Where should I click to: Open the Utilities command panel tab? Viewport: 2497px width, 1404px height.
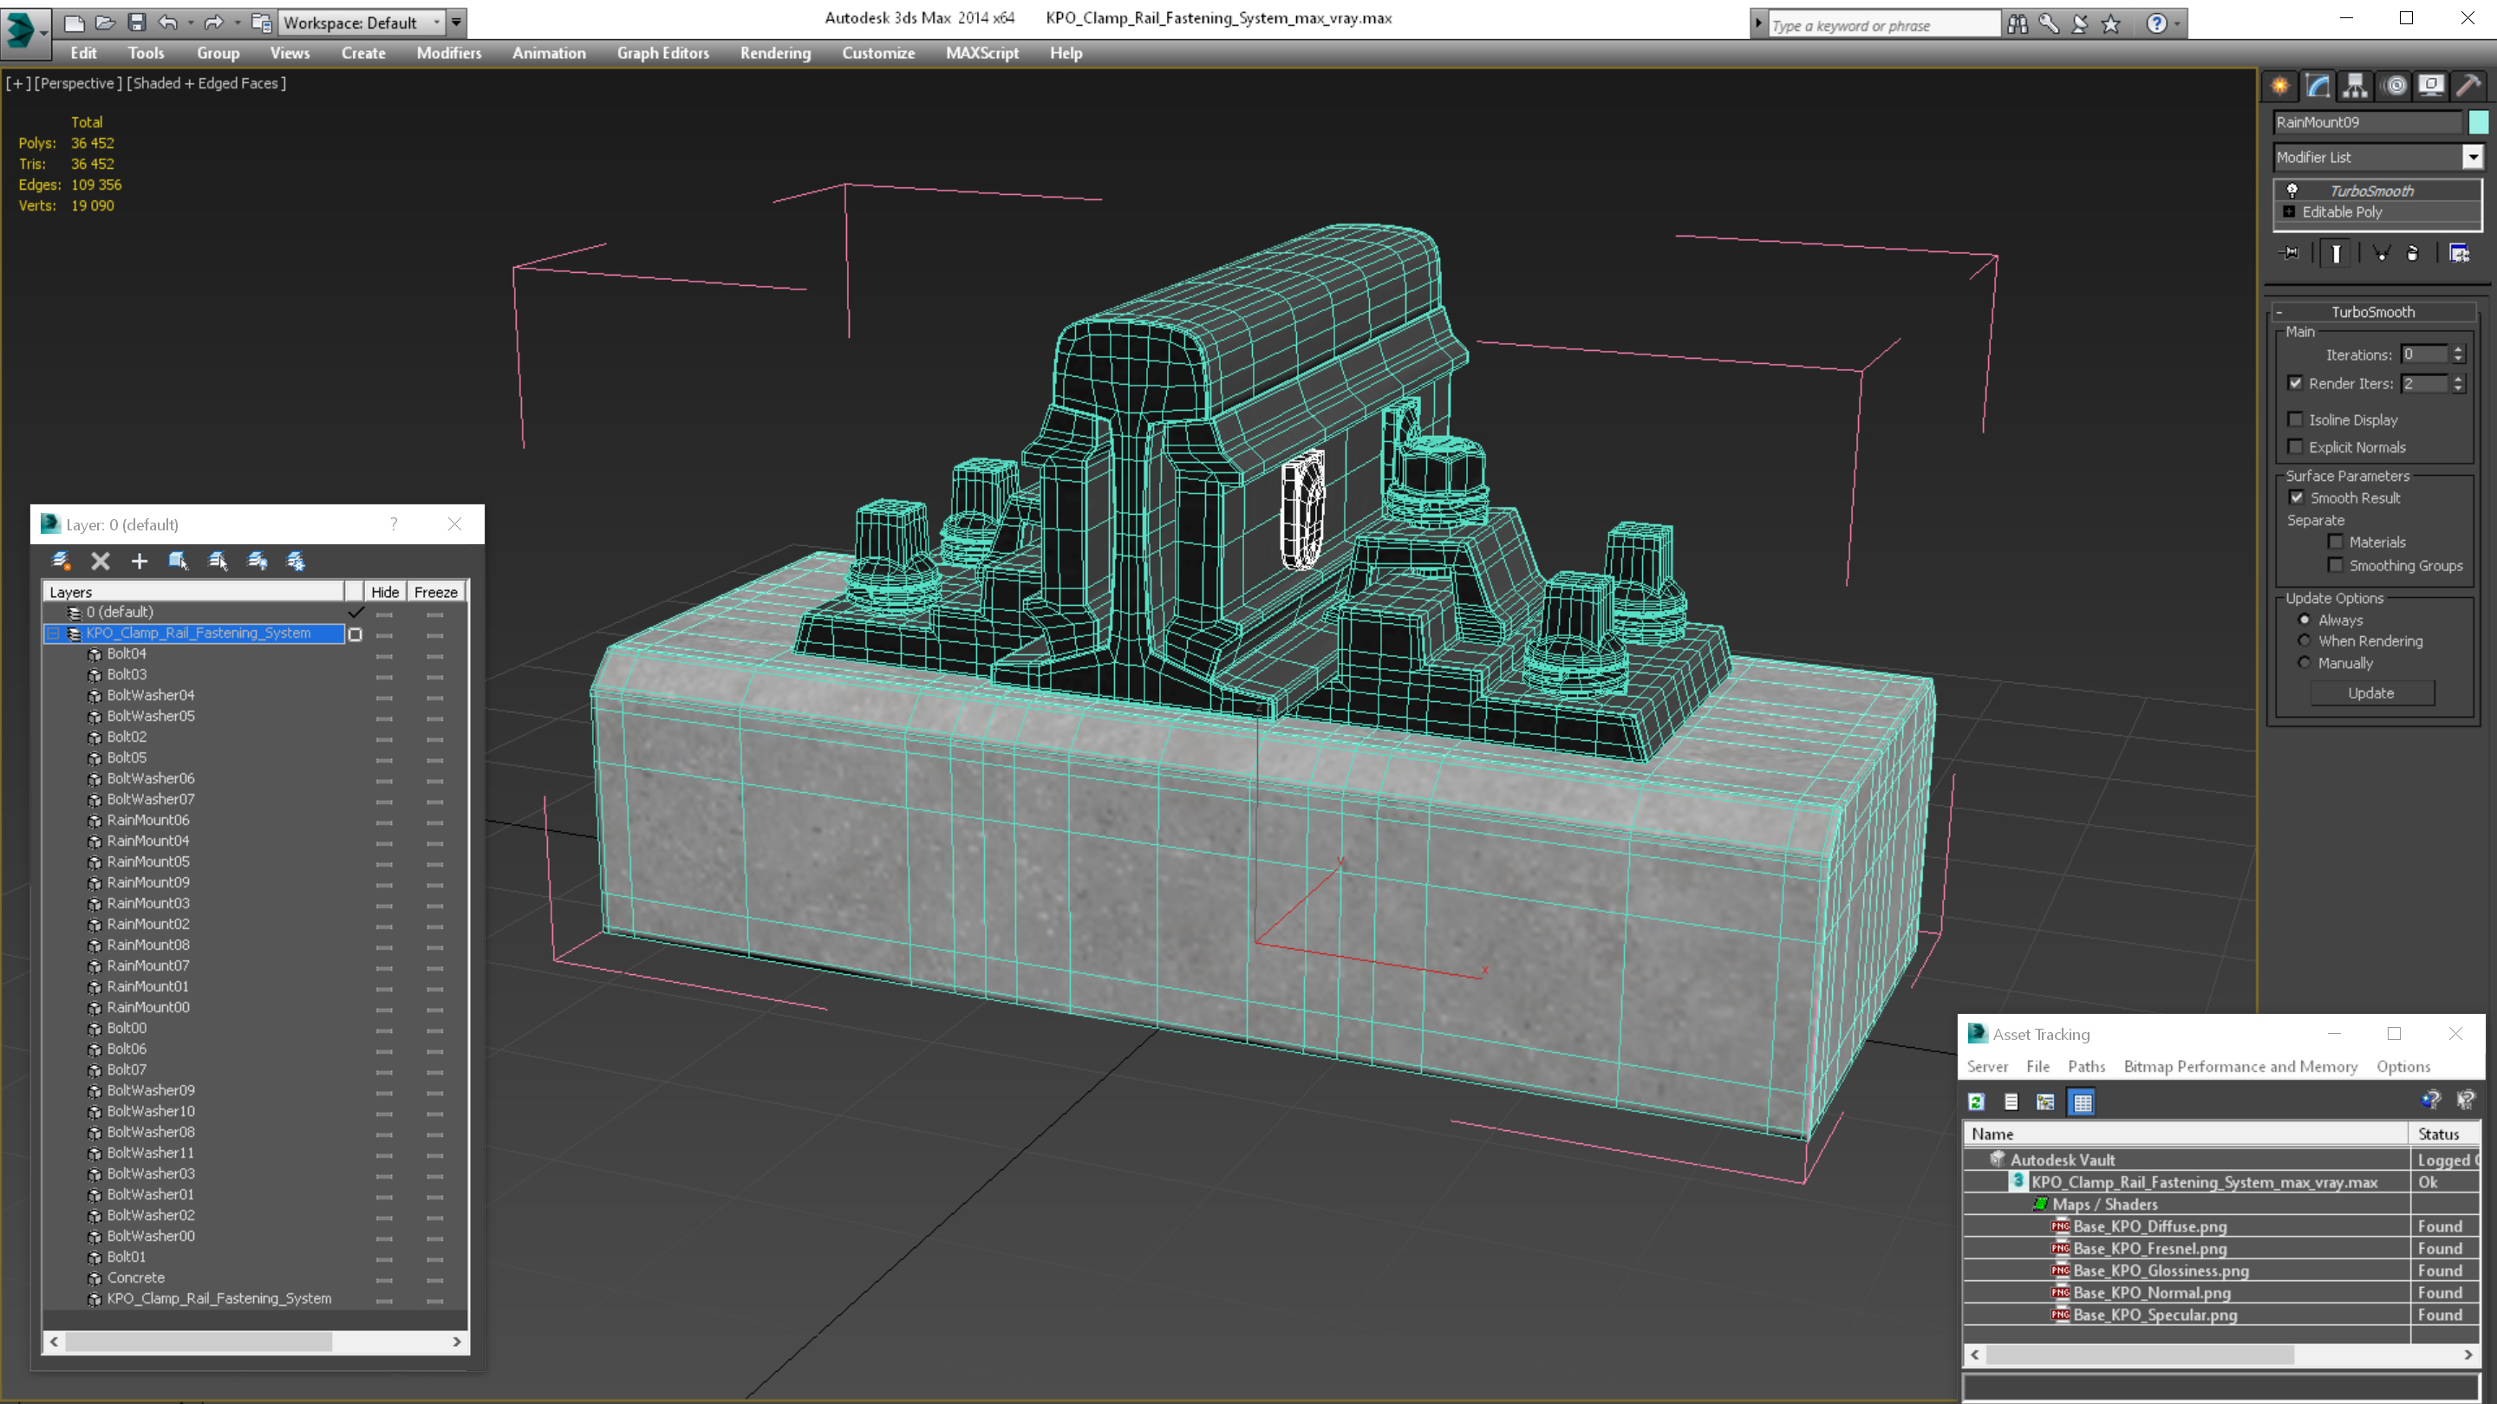2468,87
